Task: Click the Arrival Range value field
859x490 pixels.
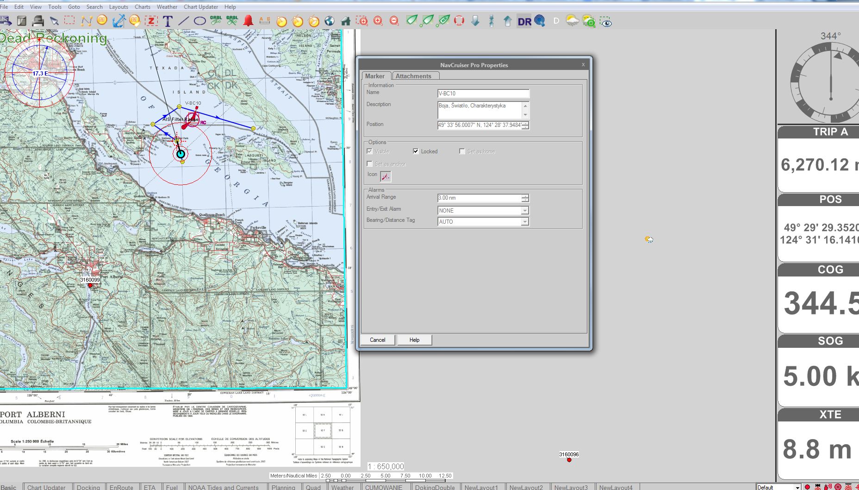Action: click(479, 198)
